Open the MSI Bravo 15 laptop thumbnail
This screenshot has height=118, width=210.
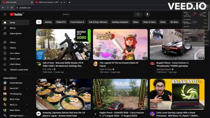(x=177, y=94)
